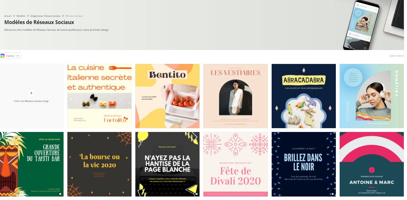The width and height of the screenshot is (407, 200).
Task: Select the Hantise de la page blanche template
Action: (x=167, y=164)
